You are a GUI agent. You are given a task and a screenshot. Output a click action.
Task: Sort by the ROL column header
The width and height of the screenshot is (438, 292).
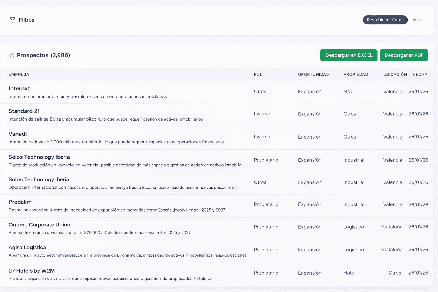[x=258, y=74]
